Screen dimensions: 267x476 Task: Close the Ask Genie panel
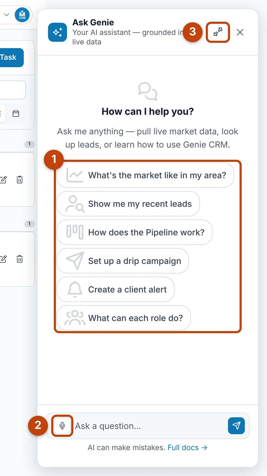240,32
